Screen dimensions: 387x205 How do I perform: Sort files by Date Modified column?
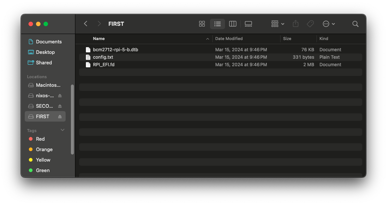[x=229, y=39]
